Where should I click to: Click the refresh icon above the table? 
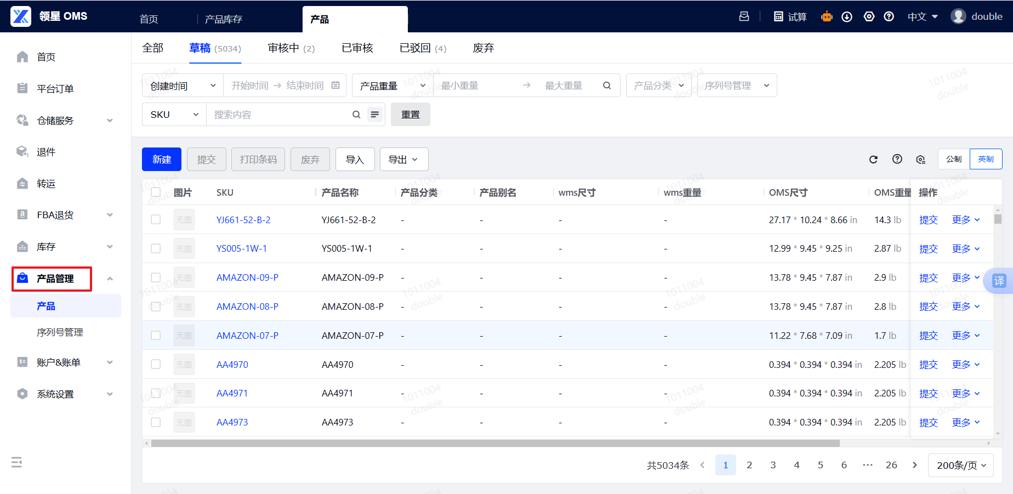coord(873,160)
